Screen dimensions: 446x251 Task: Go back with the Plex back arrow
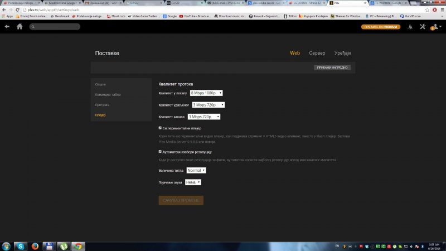coord(7,26)
